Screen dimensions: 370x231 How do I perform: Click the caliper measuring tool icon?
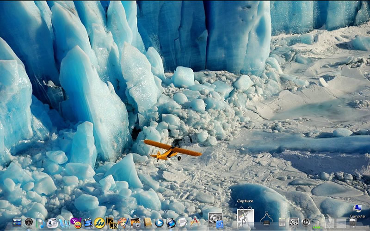265,218
